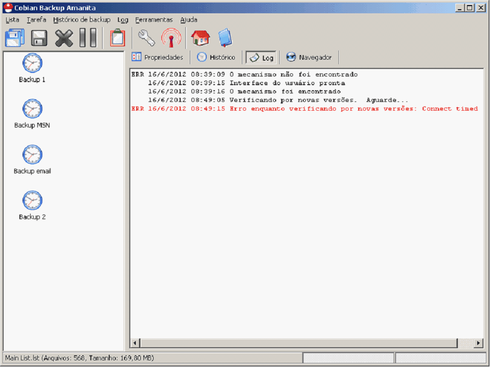
Task: Select the Backup 1 task
Action: point(32,68)
